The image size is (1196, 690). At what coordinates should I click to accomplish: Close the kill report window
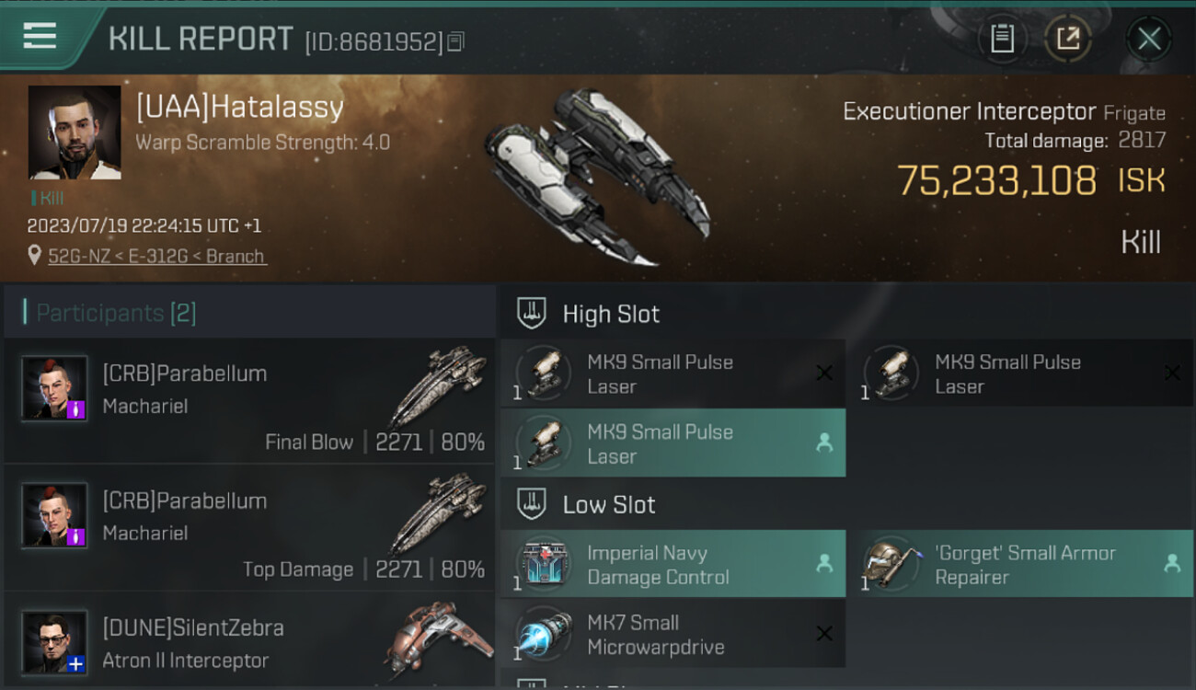pos(1148,39)
